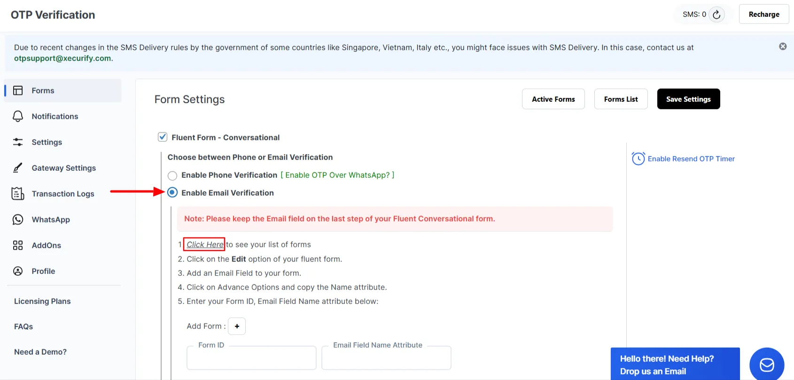Open Licensing Plans in sidebar
Image resolution: width=794 pixels, height=380 pixels.
click(x=42, y=301)
